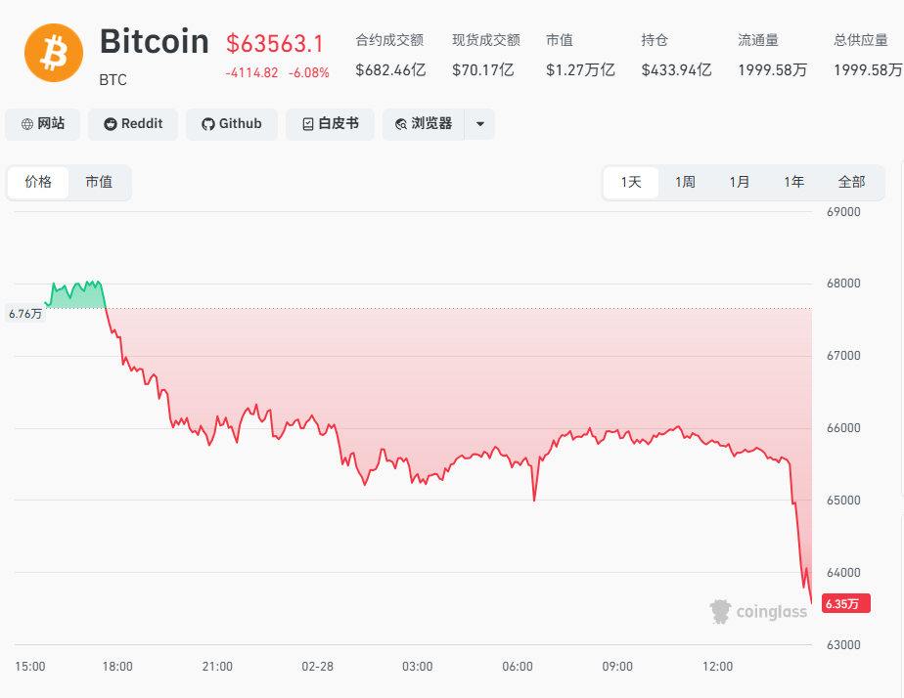Expand the 浏览器 dropdown arrow
The width and height of the screenshot is (904, 698).
479,124
